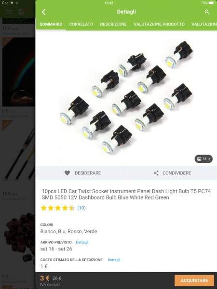
Task: Open Valutazione Prodotto tab
Action: tap(159, 24)
